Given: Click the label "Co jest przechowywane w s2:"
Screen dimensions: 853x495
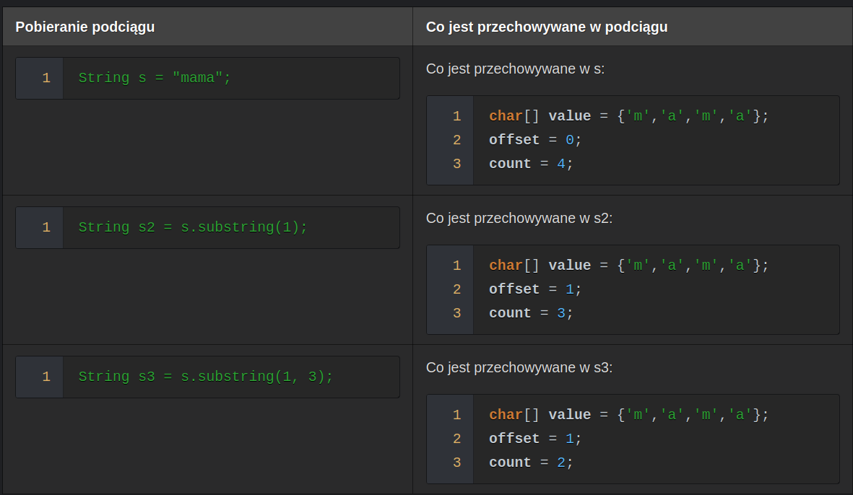Looking at the screenshot, I should pos(519,219).
